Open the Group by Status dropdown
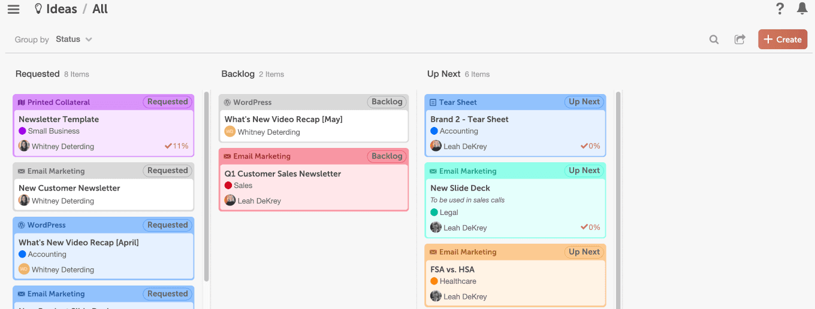Viewport: 815px width, 309px height. pos(74,40)
